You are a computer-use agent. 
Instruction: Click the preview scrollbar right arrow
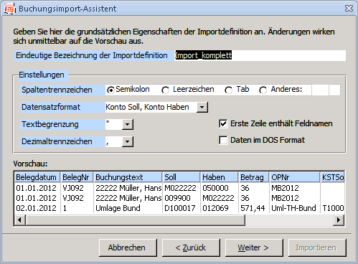(x=339, y=220)
